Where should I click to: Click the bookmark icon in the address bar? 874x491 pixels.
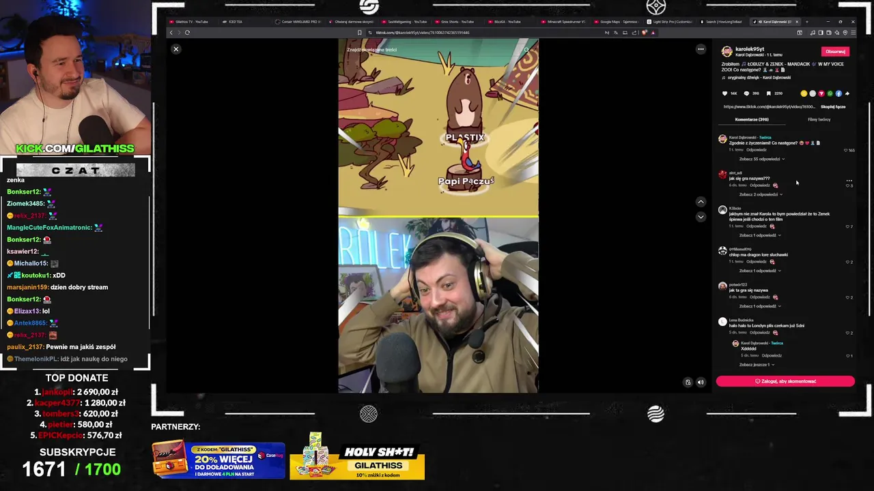click(360, 32)
